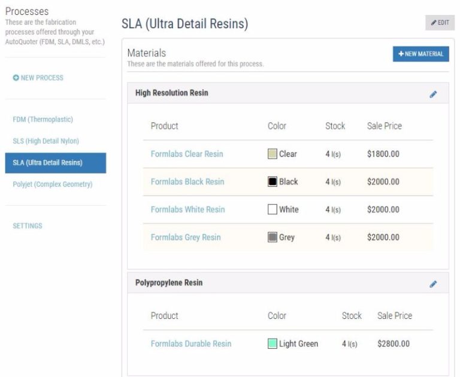
Task: Click the Grey color swatch
Action: click(x=273, y=237)
